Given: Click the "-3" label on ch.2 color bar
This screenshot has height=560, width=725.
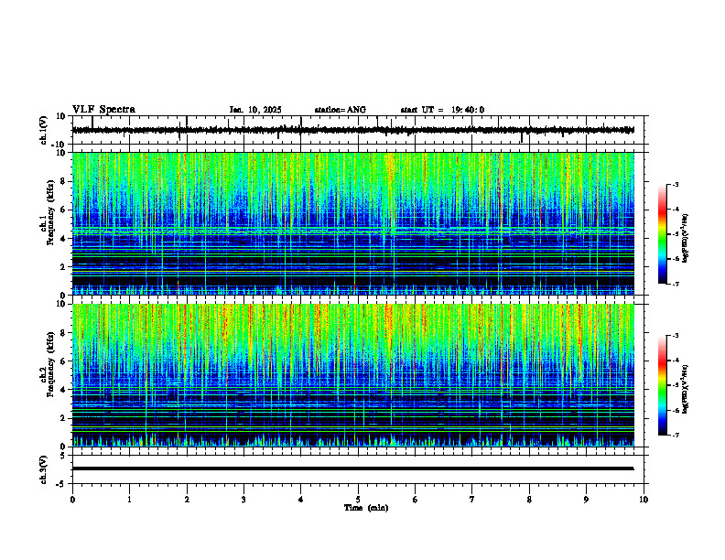Looking at the screenshot, I should pos(676,336).
